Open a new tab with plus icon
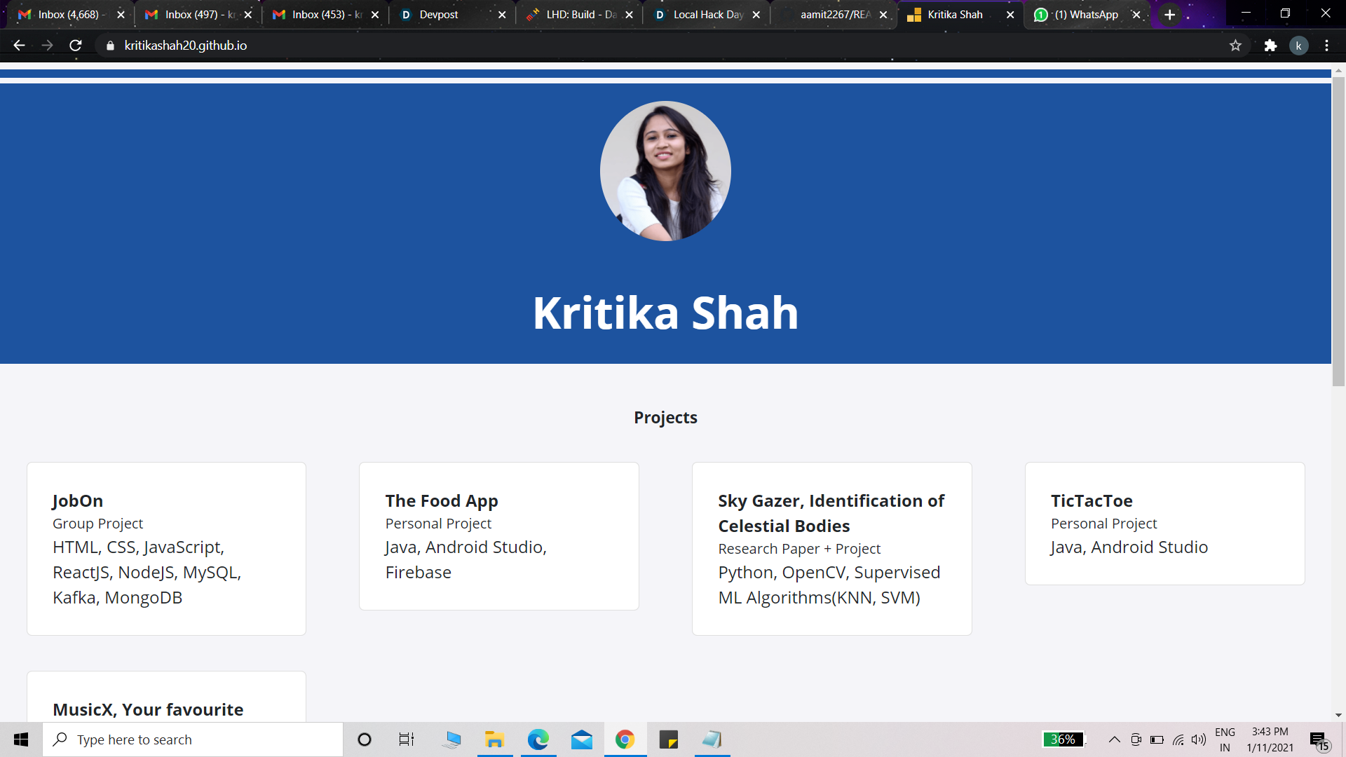Screen dimensions: 1346x757 coord(1169,15)
